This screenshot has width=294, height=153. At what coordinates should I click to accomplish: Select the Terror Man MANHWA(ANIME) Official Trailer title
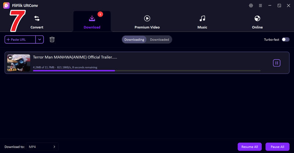75,57
